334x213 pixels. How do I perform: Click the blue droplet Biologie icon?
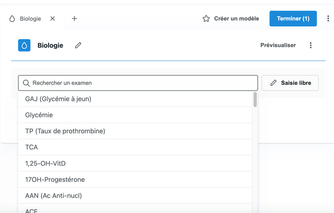(x=24, y=45)
